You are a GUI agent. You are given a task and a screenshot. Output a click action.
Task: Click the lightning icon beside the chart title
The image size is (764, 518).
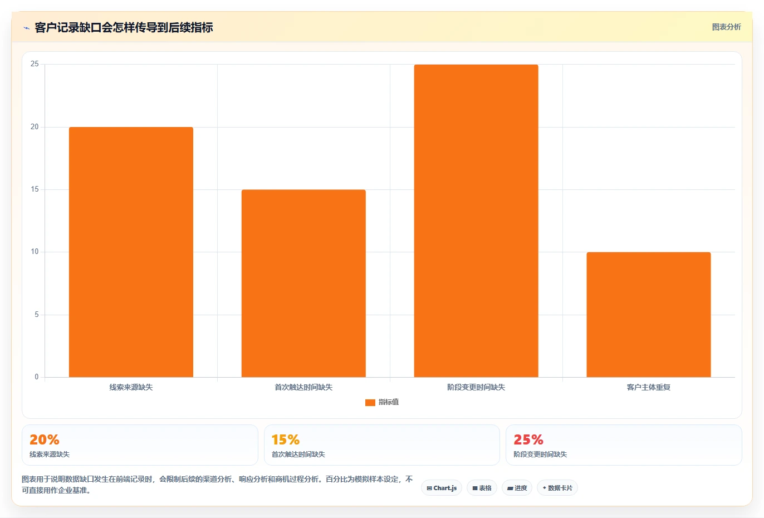[26, 28]
